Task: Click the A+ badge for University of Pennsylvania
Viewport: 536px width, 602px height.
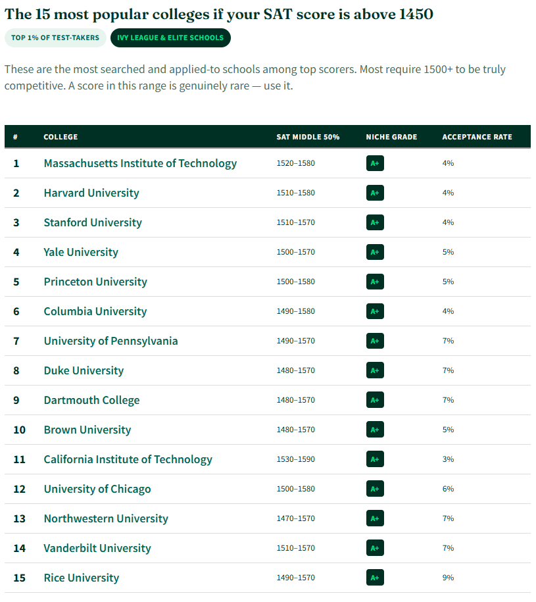Action: 375,341
